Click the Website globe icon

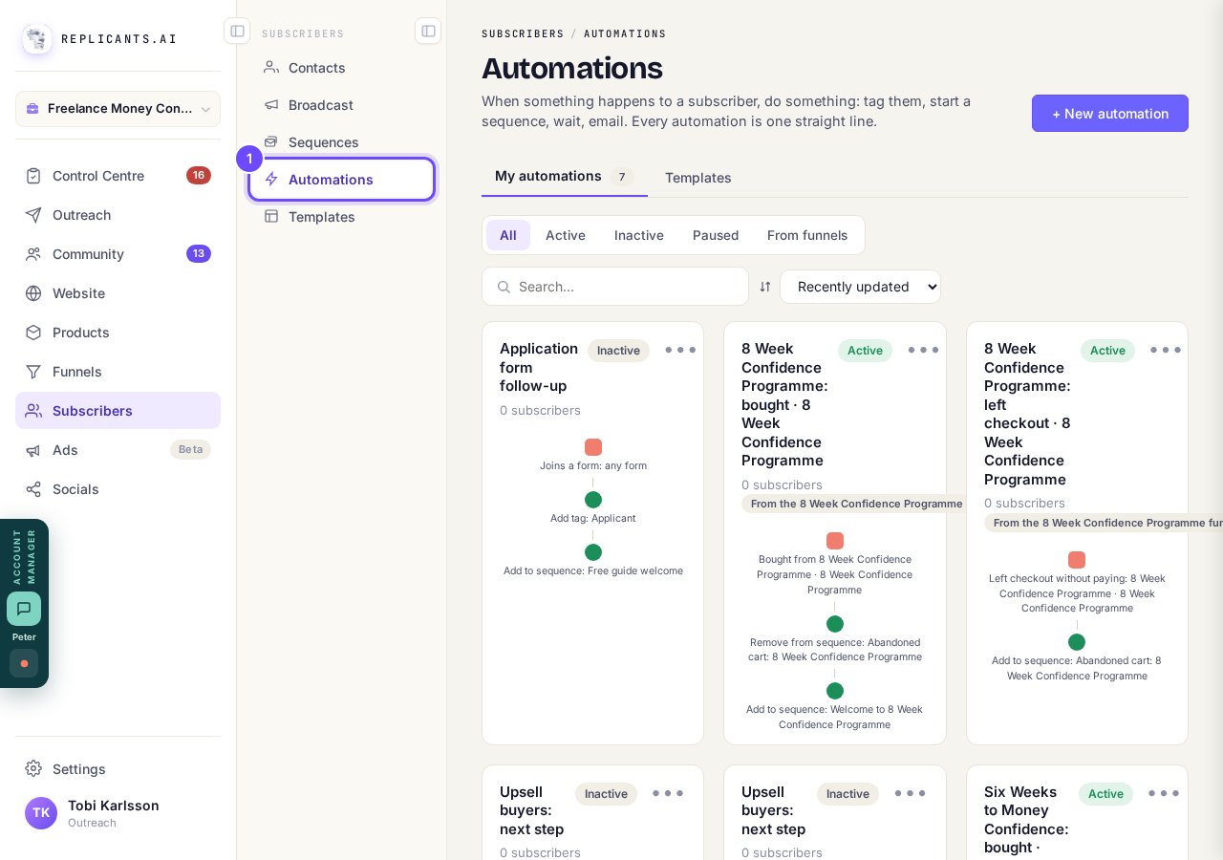point(33,293)
